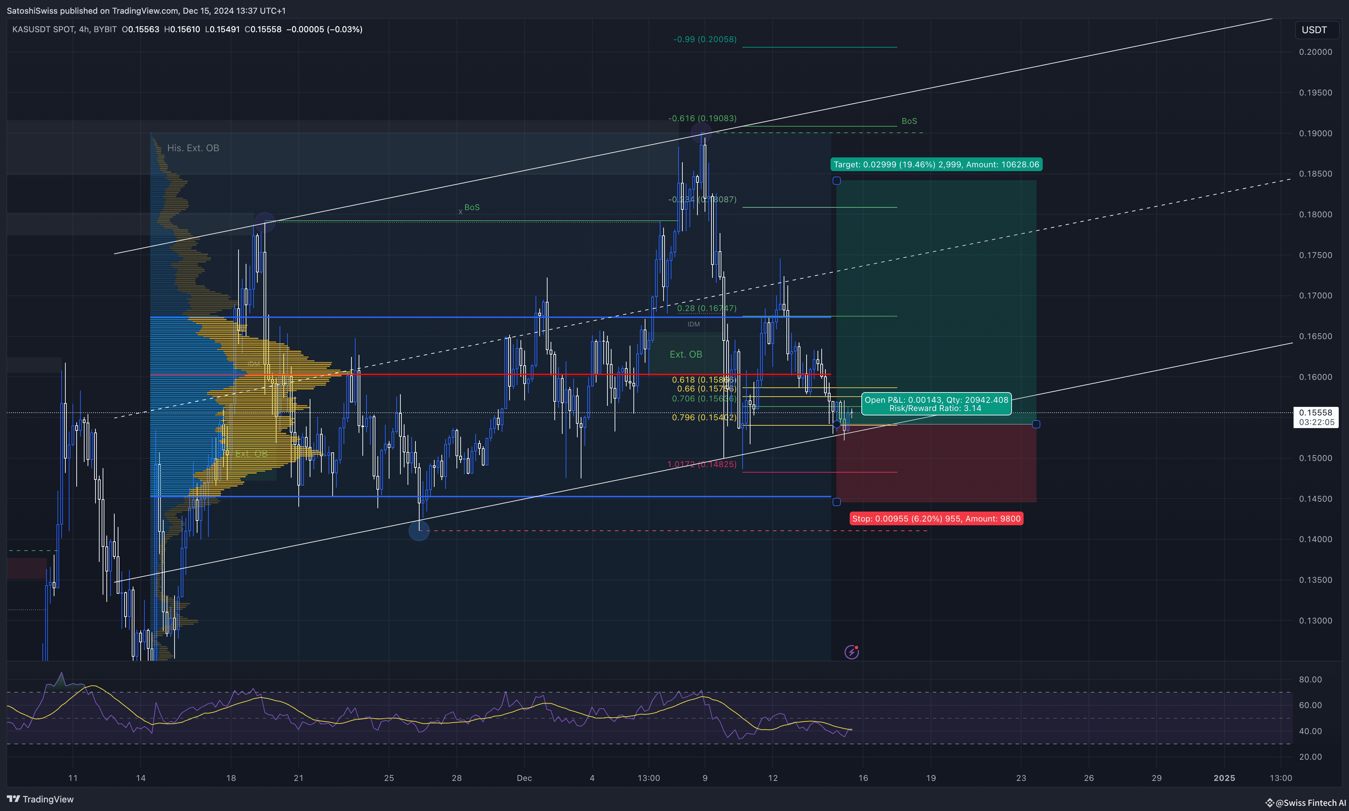1349x811 pixels.
Task: Click the 0.13500 price axis label
Action: [x=1316, y=580]
